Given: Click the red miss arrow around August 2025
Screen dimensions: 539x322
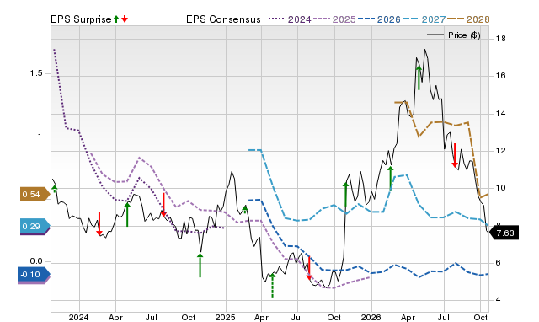Looking at the screenshot, I should click(309, 268).
